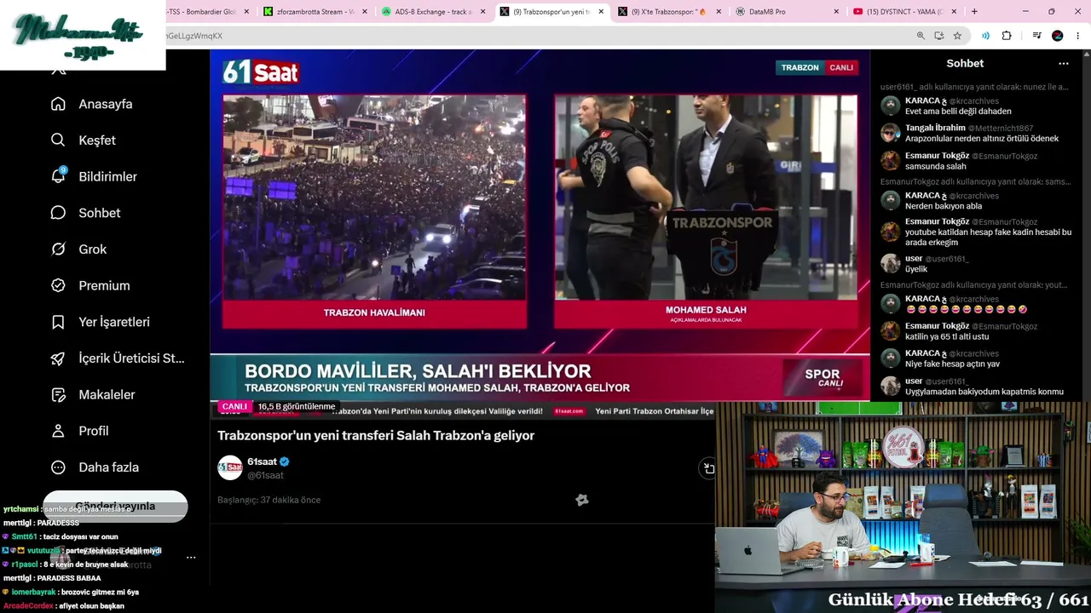This screenshot has height=613, width=1091.
Task: Open the media control playlist icon
Action: 1036,36
